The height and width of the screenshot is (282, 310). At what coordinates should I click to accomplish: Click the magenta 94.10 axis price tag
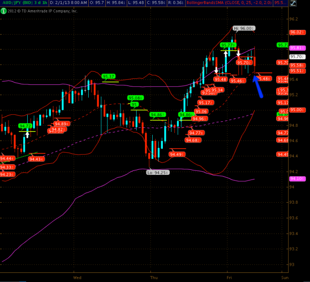(x=296, y=179)
